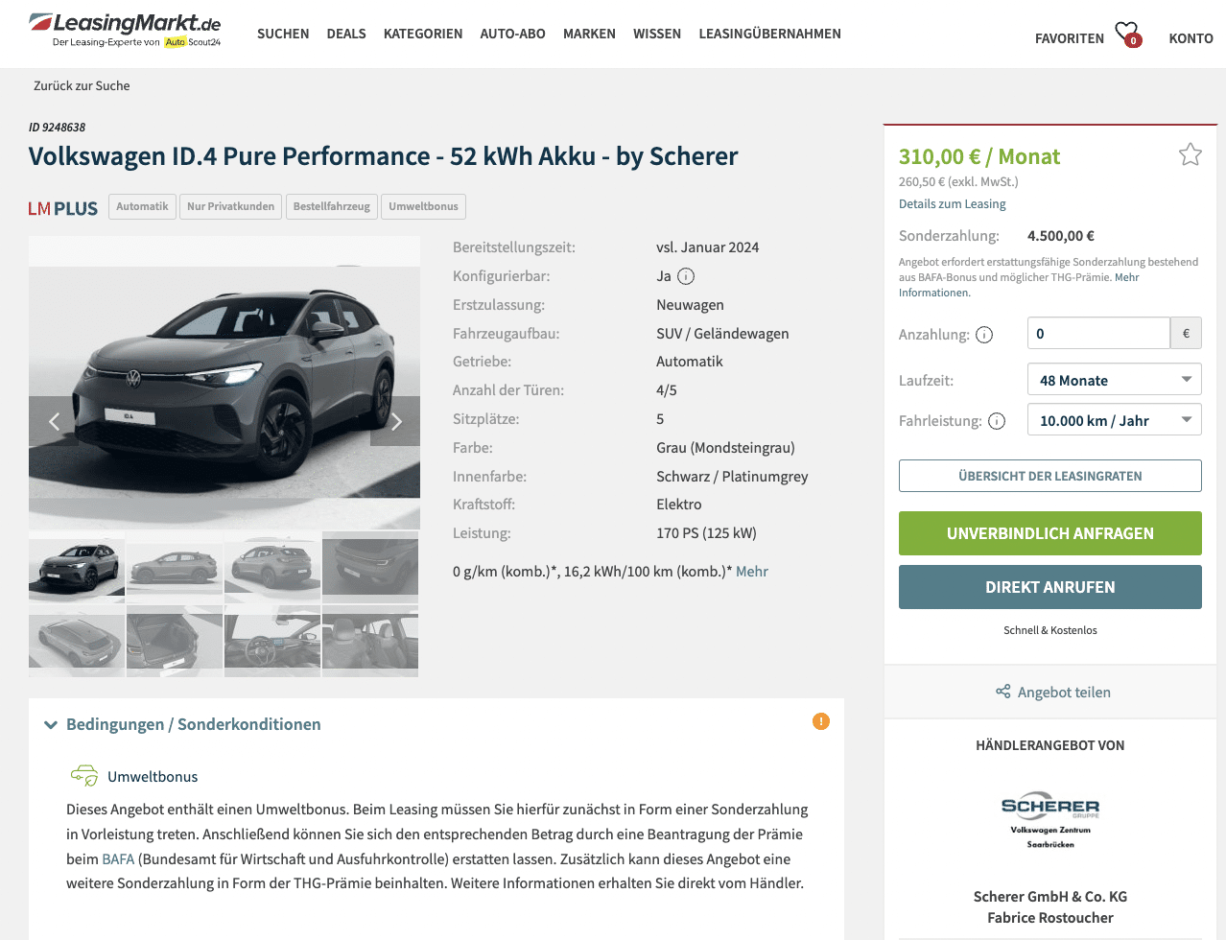This screenshot has height=940, width=1226.
Task: Click the Nur Privatkunden tag
Action: (230, 206)
